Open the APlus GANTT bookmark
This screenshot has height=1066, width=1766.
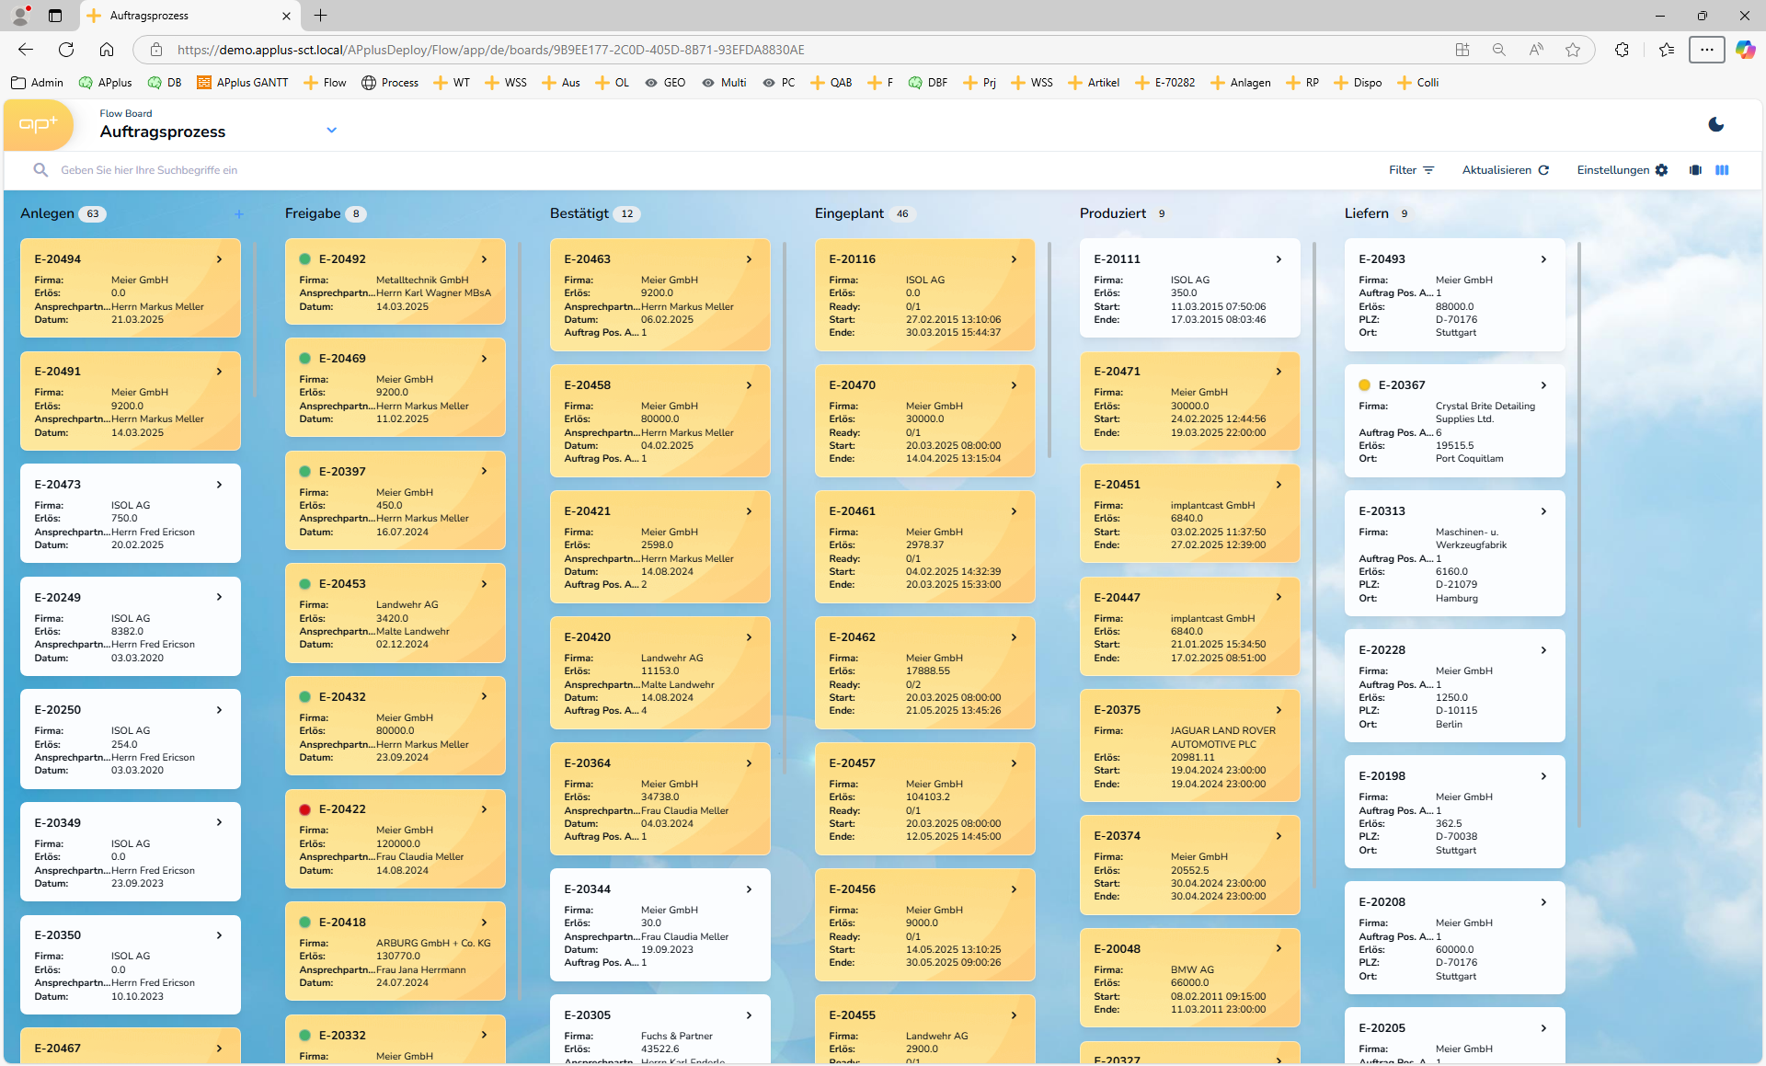[x=243, y=83]
